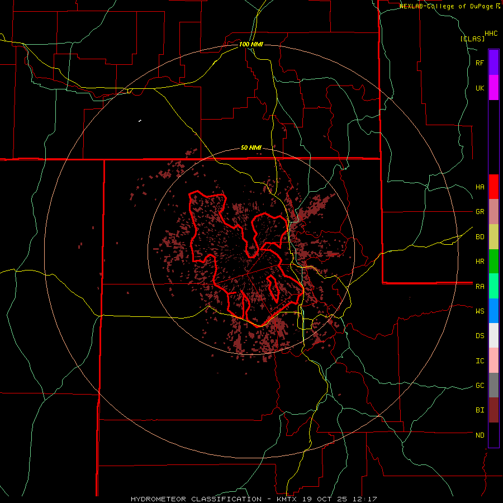
Task: Click the HA legend label
Action: pos(480,187)
